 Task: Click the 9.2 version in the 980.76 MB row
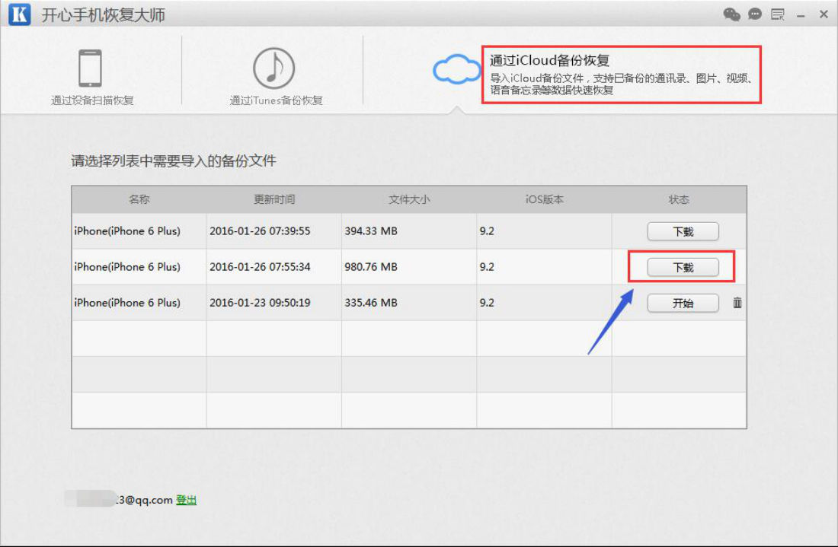(x=487, y=267)
